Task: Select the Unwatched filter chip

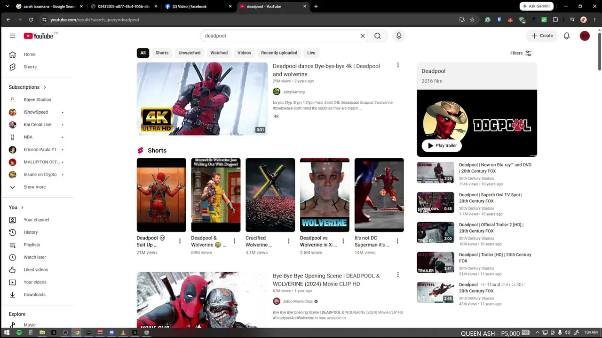Action: 190,53
